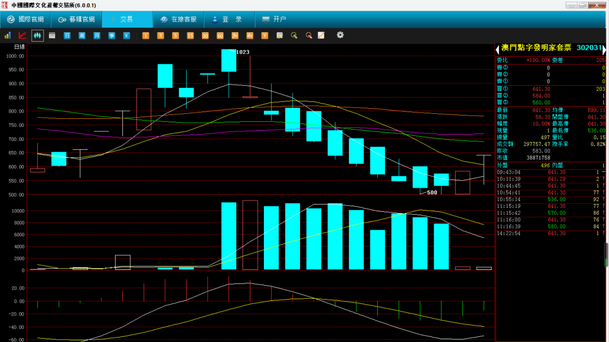Select the 14:22:54 trade row
This screenshot has width=609, height=342.
tap(550, 233)
